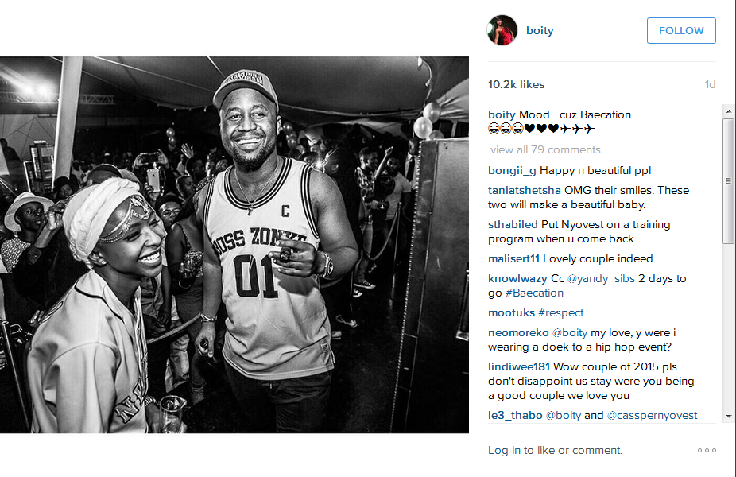
Task: Open the @casspernyovest mention
Action: 652,416
